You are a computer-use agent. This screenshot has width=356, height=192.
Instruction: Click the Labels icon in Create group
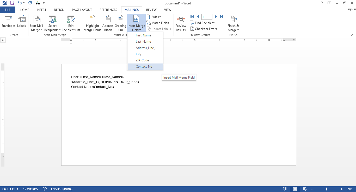[21, 23]
